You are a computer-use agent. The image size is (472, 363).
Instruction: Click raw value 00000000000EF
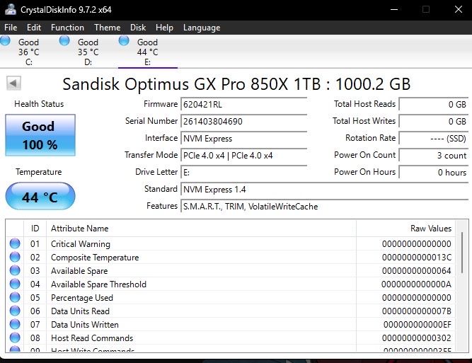click(x=418, y=325)
